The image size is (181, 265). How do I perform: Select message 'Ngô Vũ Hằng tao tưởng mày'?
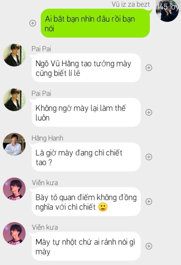pos(86,68)
